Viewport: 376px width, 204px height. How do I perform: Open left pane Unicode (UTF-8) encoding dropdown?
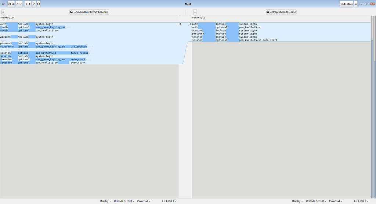pos(124,201)
